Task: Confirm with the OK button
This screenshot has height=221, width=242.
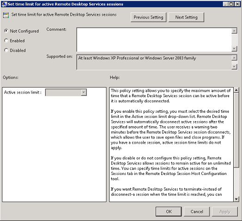Action: tap(169, 211)
